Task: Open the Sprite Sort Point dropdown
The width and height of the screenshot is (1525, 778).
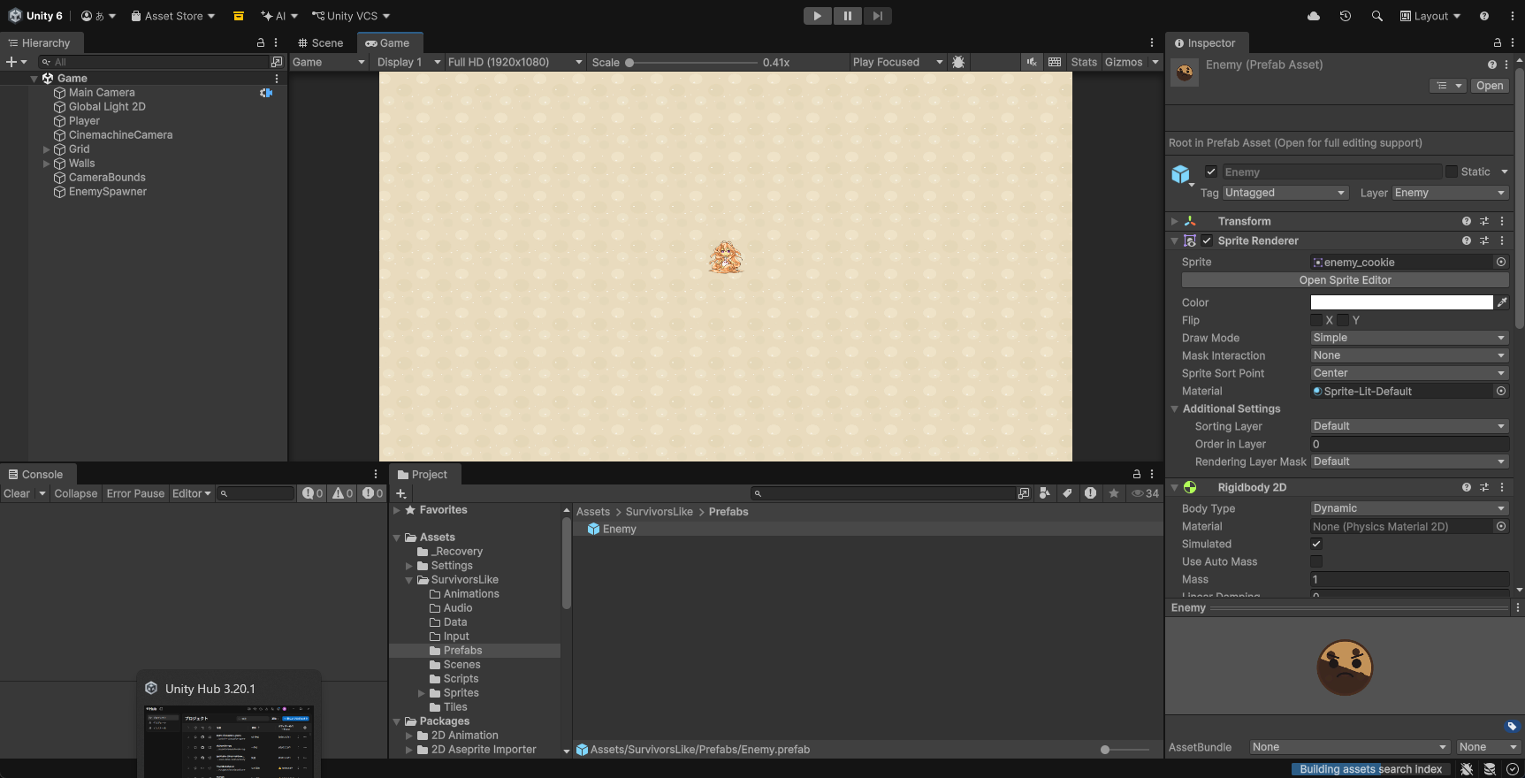Action: (x=1409, y=373)
